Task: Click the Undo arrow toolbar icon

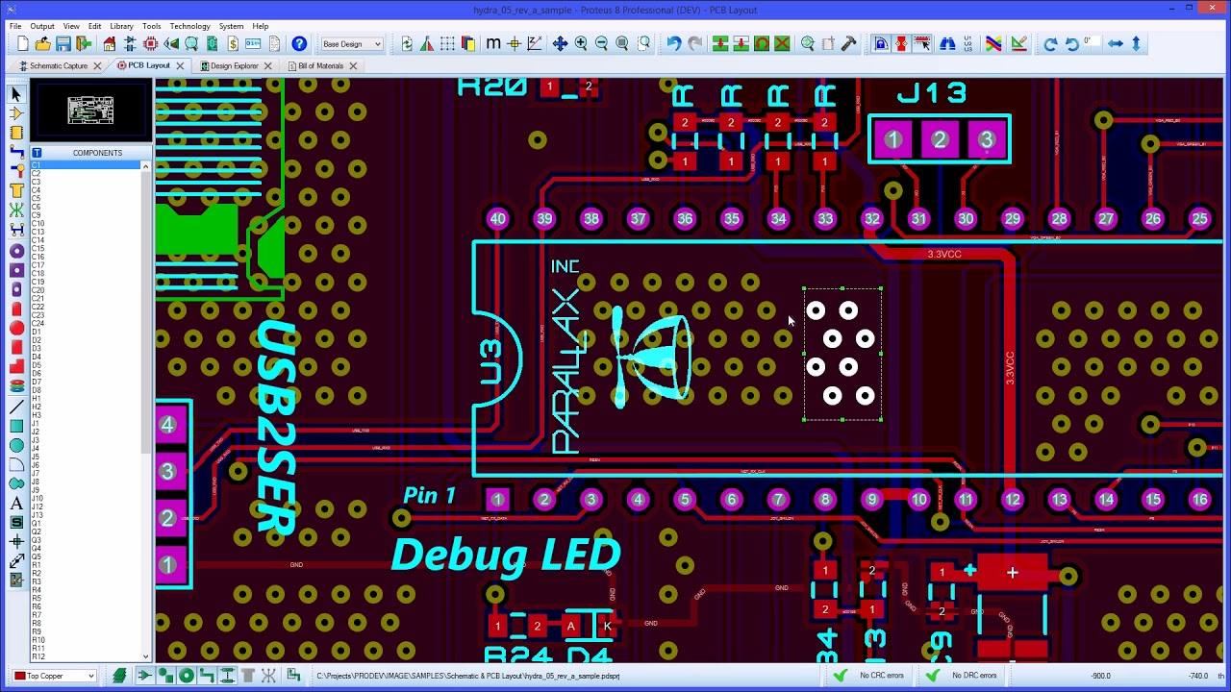Action: [x=675, y=43]
